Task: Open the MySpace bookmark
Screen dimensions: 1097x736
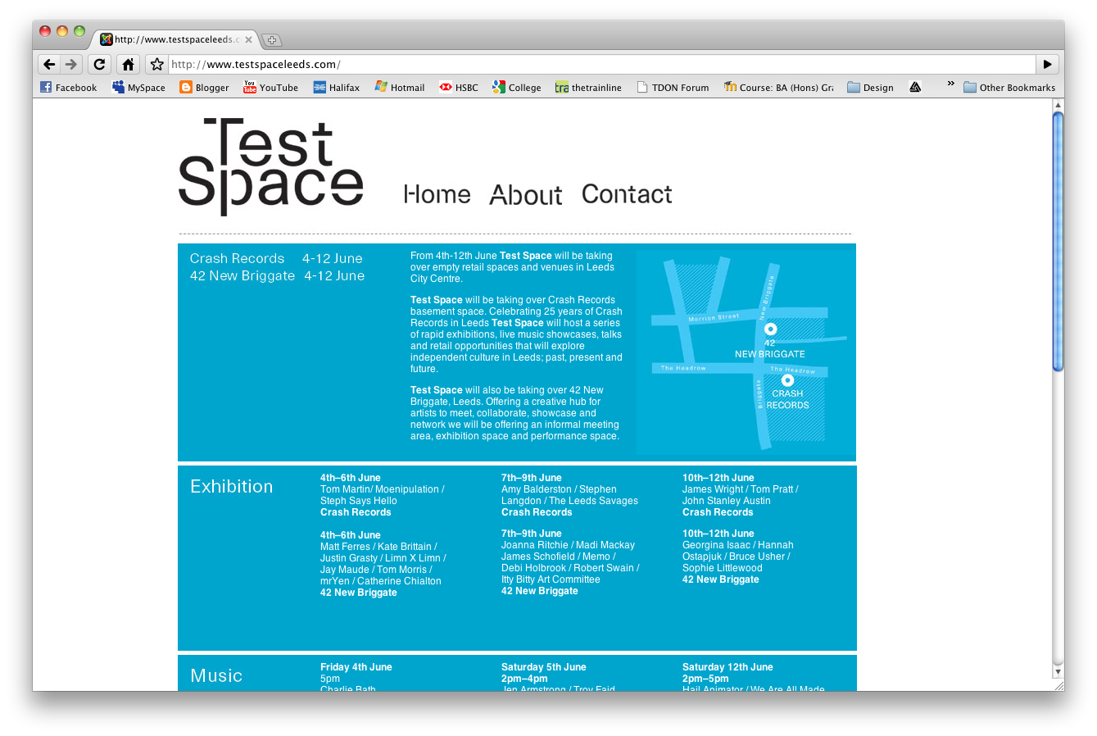Action: pyautogui.click(x=139, y=87)
